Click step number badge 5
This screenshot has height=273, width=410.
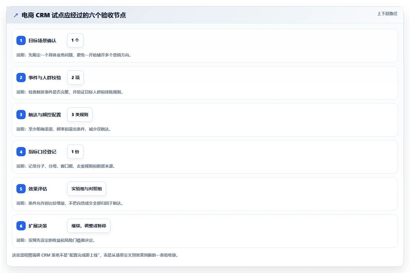coord(21,189)
